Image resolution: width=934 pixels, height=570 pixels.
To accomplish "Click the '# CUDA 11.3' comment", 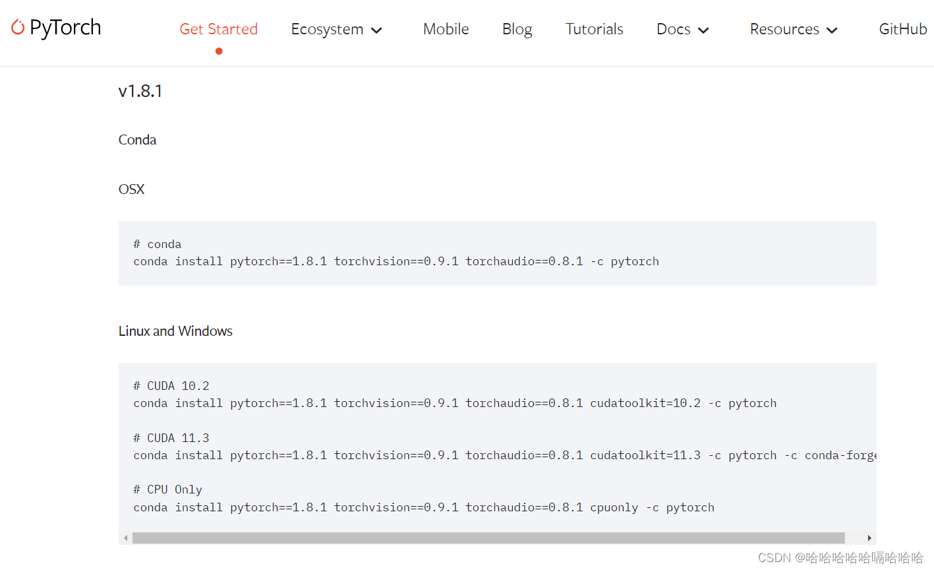I will point(171,438).
